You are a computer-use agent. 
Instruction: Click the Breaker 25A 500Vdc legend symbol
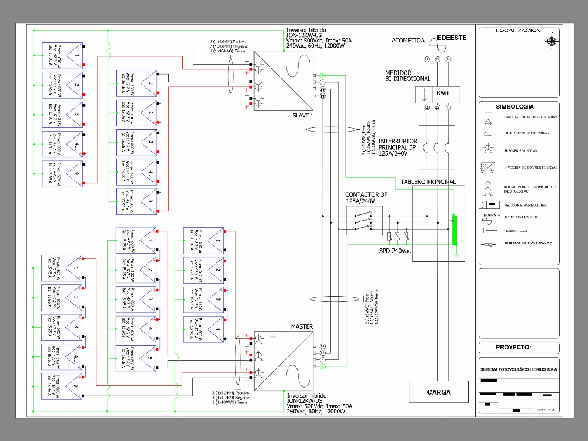488,149
